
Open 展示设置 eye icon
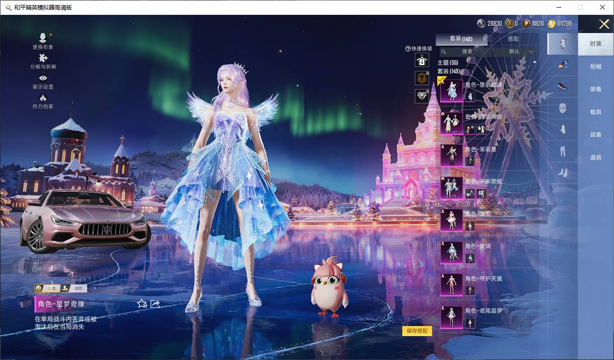[43, 78]
